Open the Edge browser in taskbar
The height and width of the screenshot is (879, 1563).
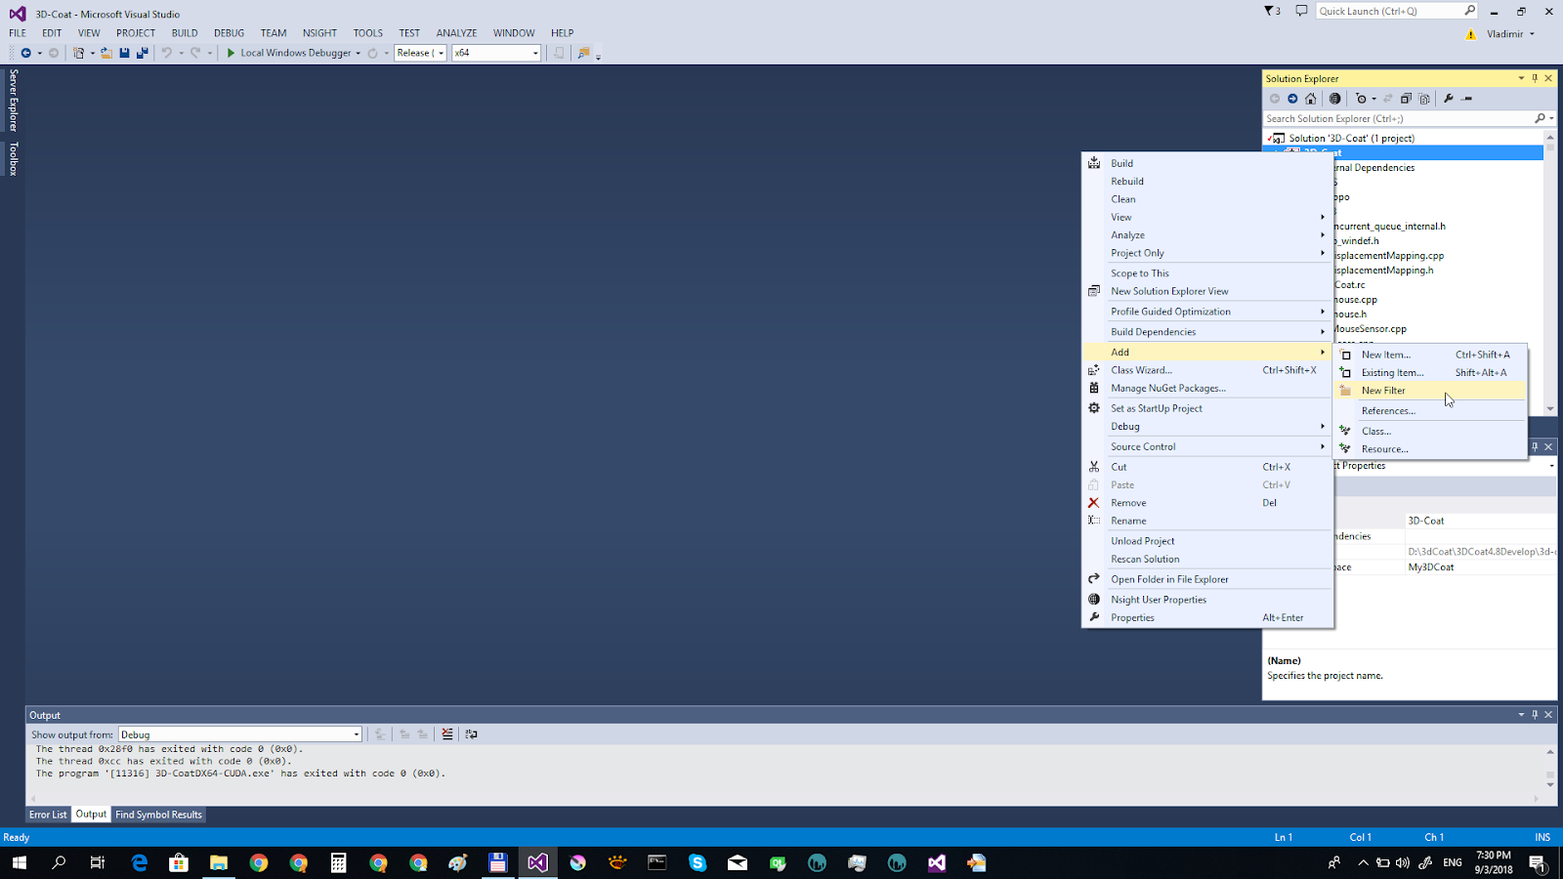click(139, 862)
